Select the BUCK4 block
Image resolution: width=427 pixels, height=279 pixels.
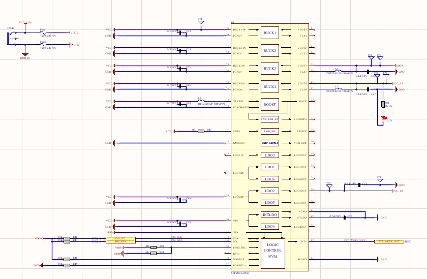(269, 86)
